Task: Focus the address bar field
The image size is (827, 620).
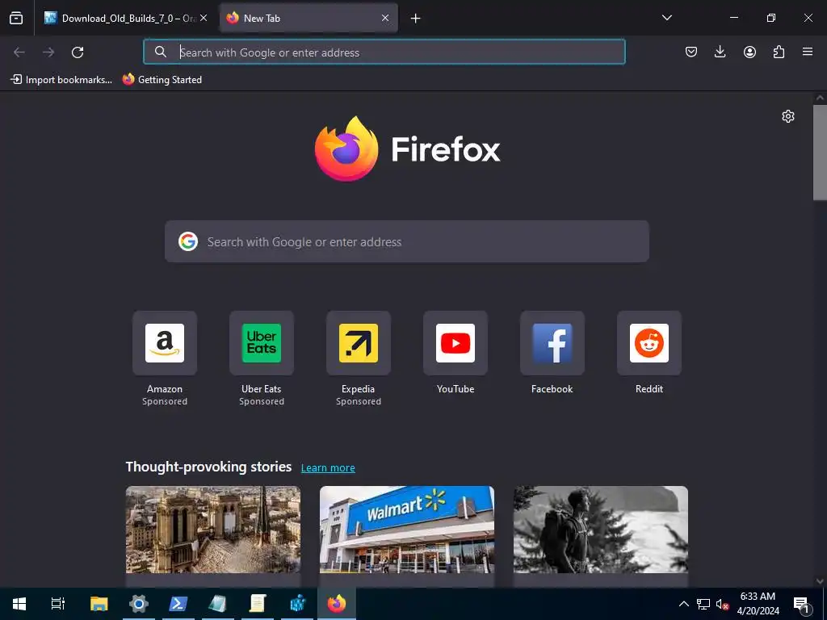Action: pos(384,52)
